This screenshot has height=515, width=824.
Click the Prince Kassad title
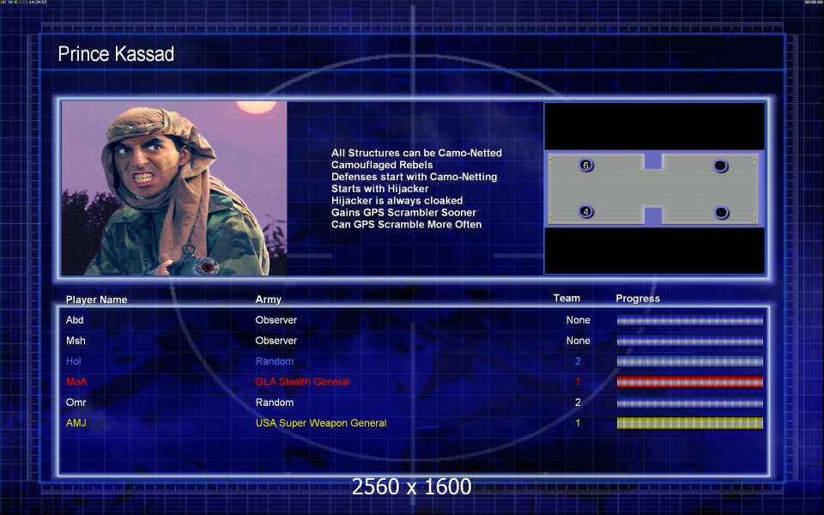click(x=116, y=54)
